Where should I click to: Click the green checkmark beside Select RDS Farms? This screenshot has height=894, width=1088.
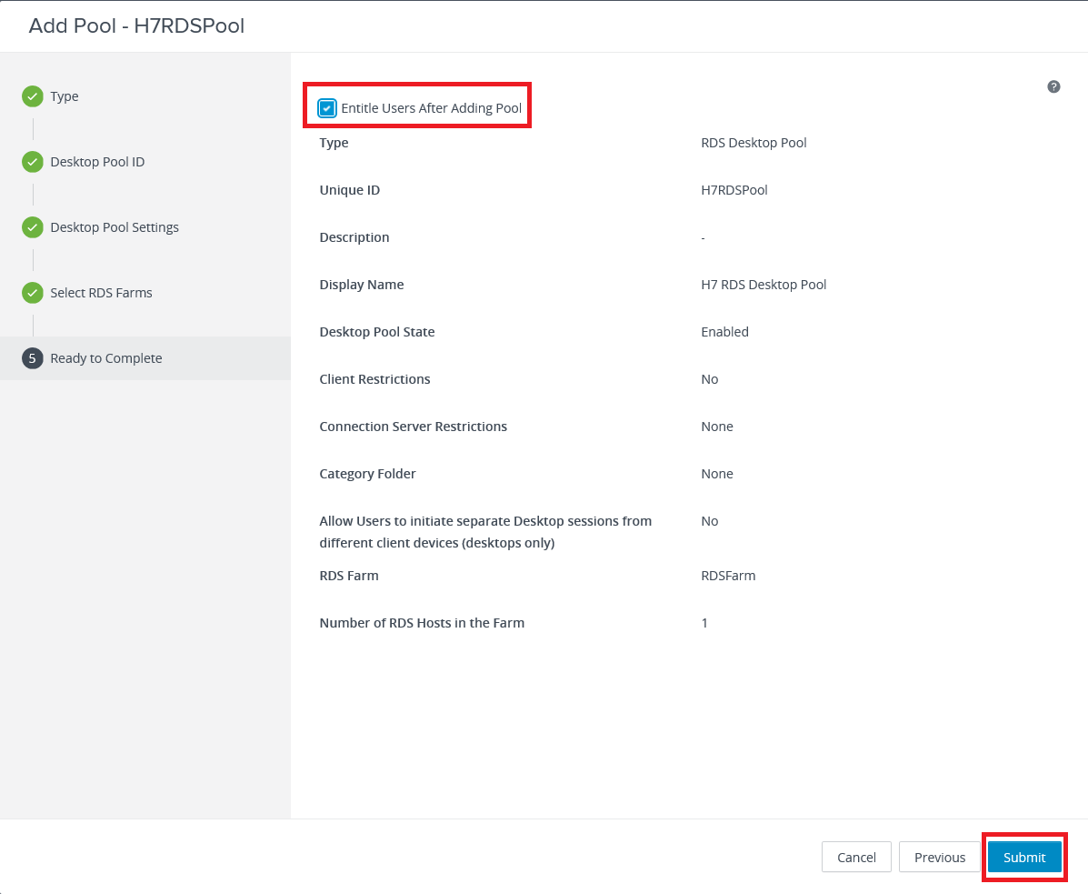click(x=33, y=293)
